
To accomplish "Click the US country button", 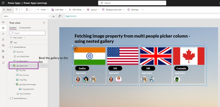I will 115,68.
